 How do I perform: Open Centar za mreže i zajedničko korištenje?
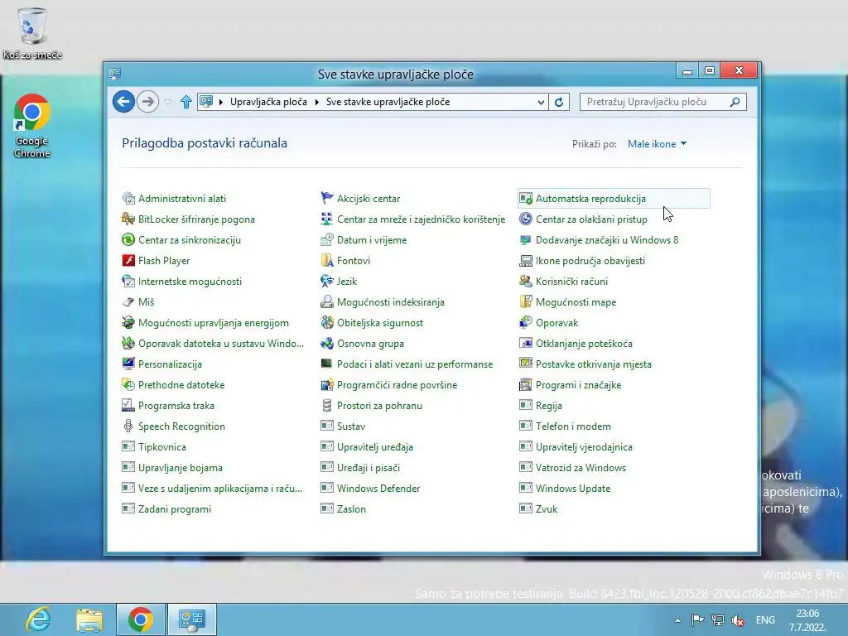421,219
